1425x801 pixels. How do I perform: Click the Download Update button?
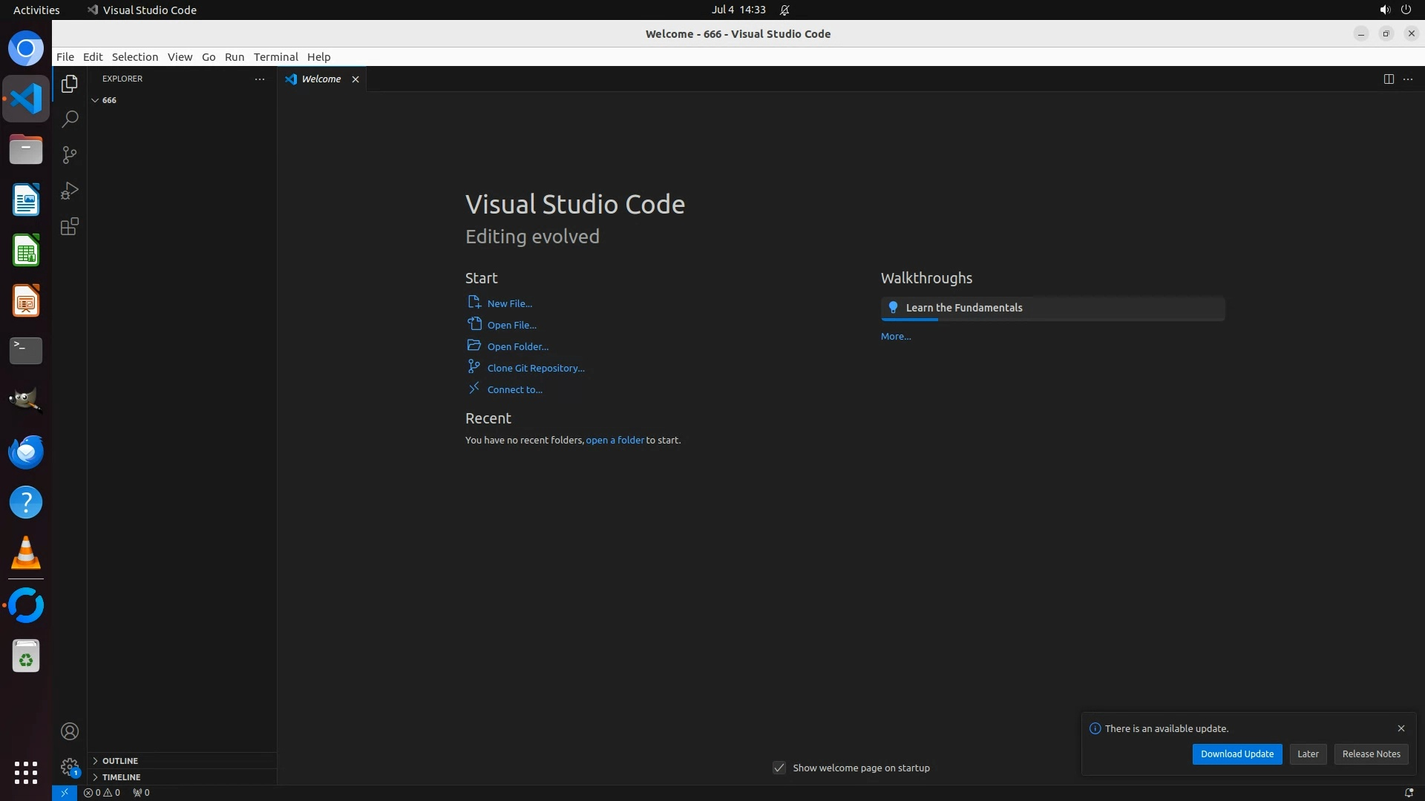point(1236,754)
